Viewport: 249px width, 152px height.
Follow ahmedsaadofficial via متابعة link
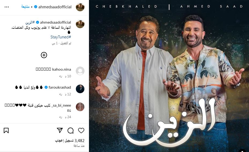click(x=25, y=7)
